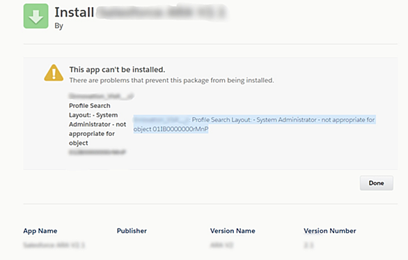Click the blurred app name value
Screen dimensions: 408x260
54,245
